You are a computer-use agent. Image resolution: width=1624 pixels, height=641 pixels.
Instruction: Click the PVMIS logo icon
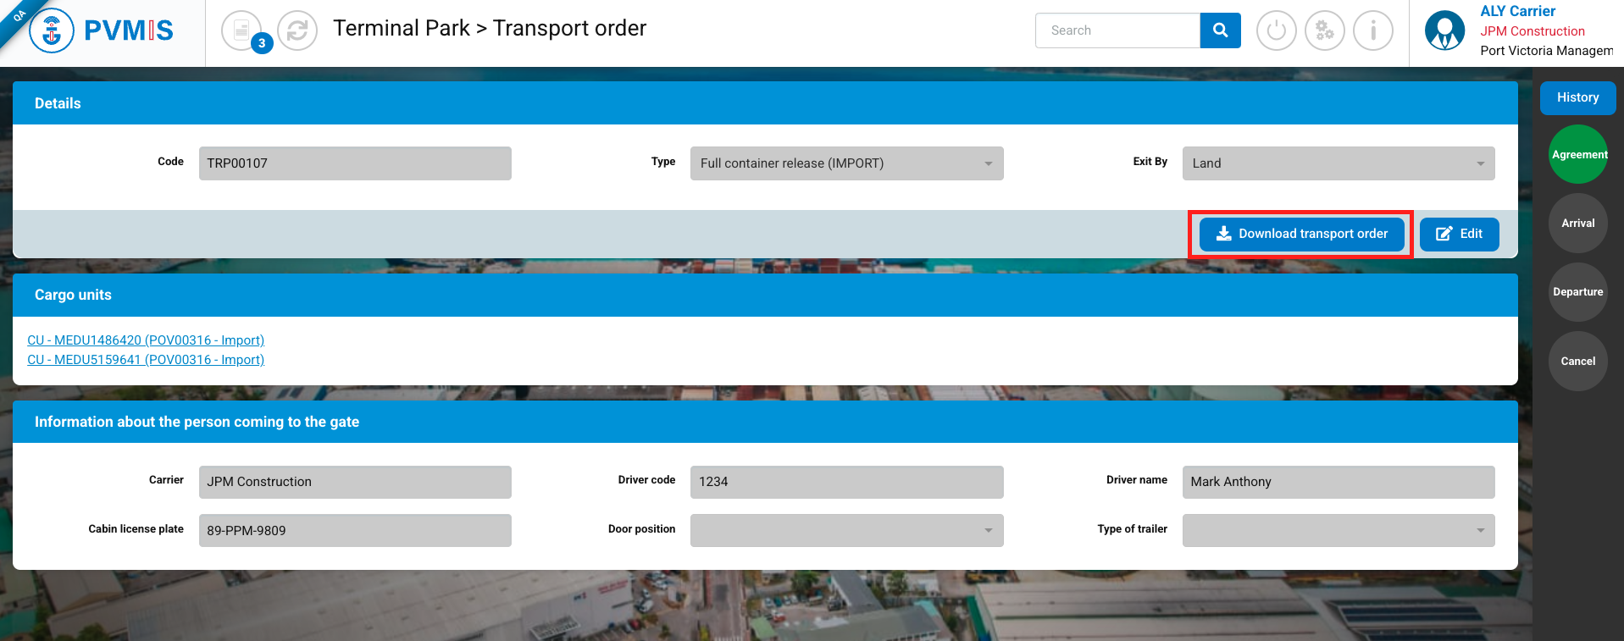click(52, 31)
